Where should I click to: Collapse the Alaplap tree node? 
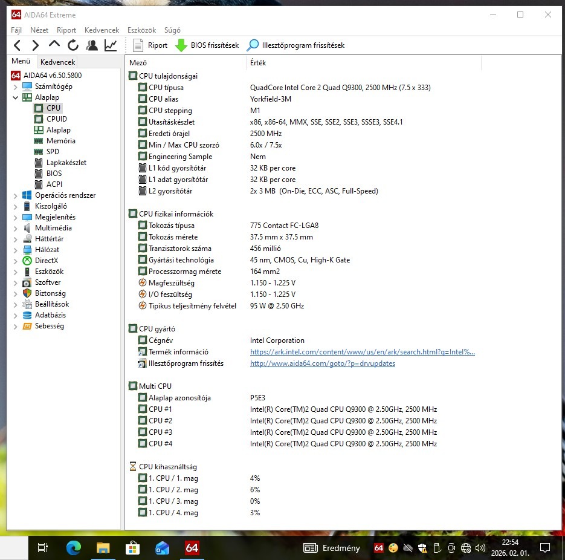pyautogui.click(x=15, y=98)
